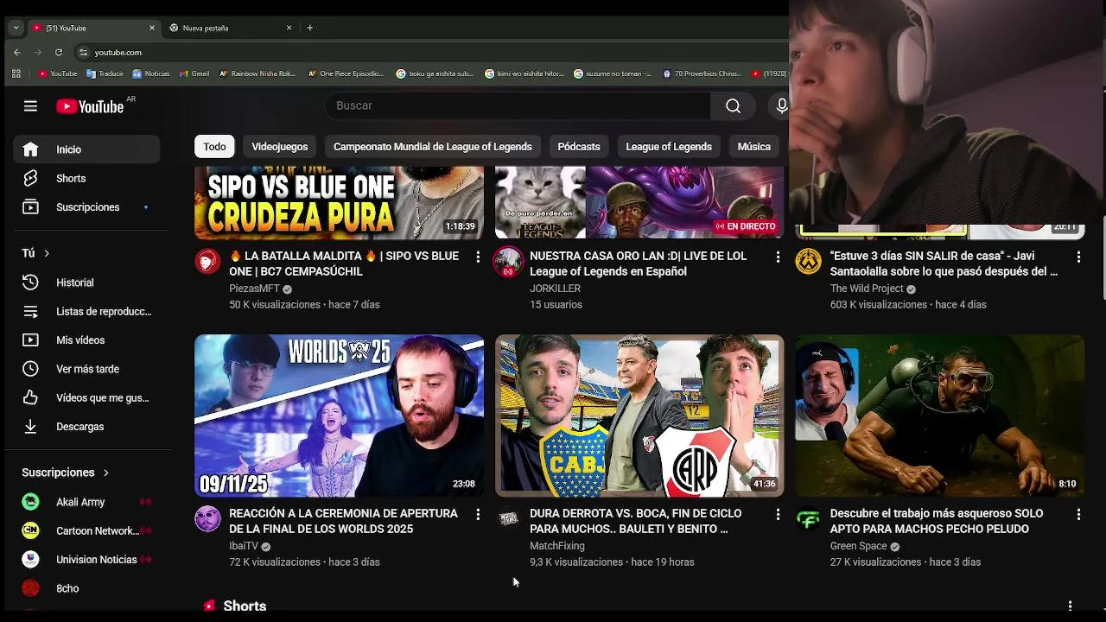Click the search magnifier button
The height and width of the screenshot is (622, 1106).
(x=733, y=105)
